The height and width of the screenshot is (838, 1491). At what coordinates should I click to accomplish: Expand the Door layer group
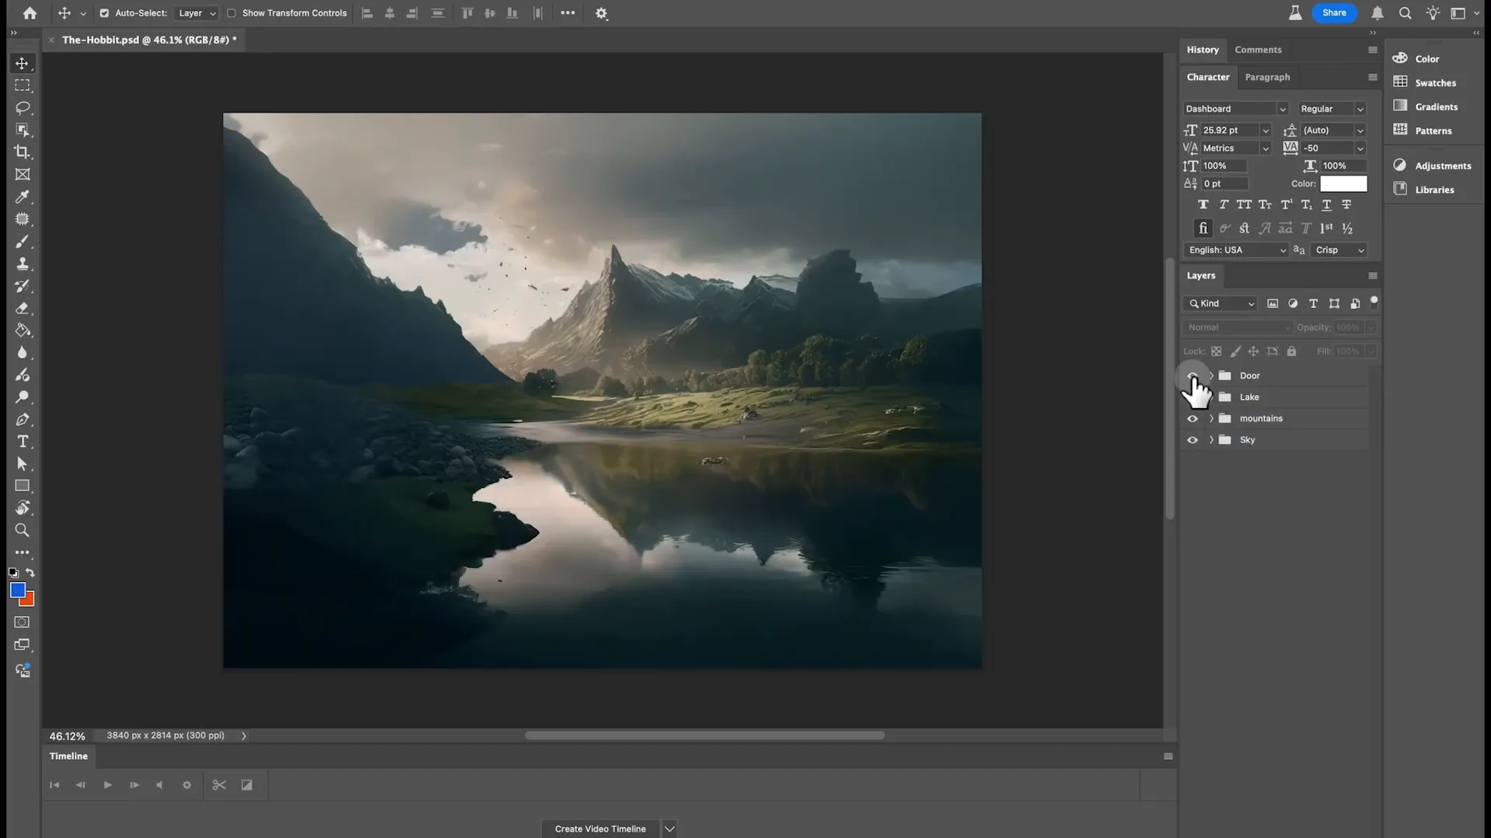click(x=1211, y=376)
